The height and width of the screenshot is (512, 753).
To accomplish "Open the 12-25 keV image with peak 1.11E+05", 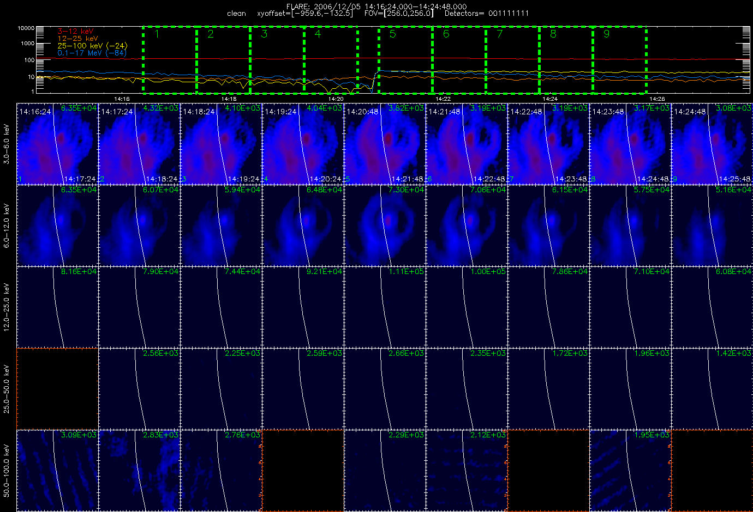I will coord(385,307).
